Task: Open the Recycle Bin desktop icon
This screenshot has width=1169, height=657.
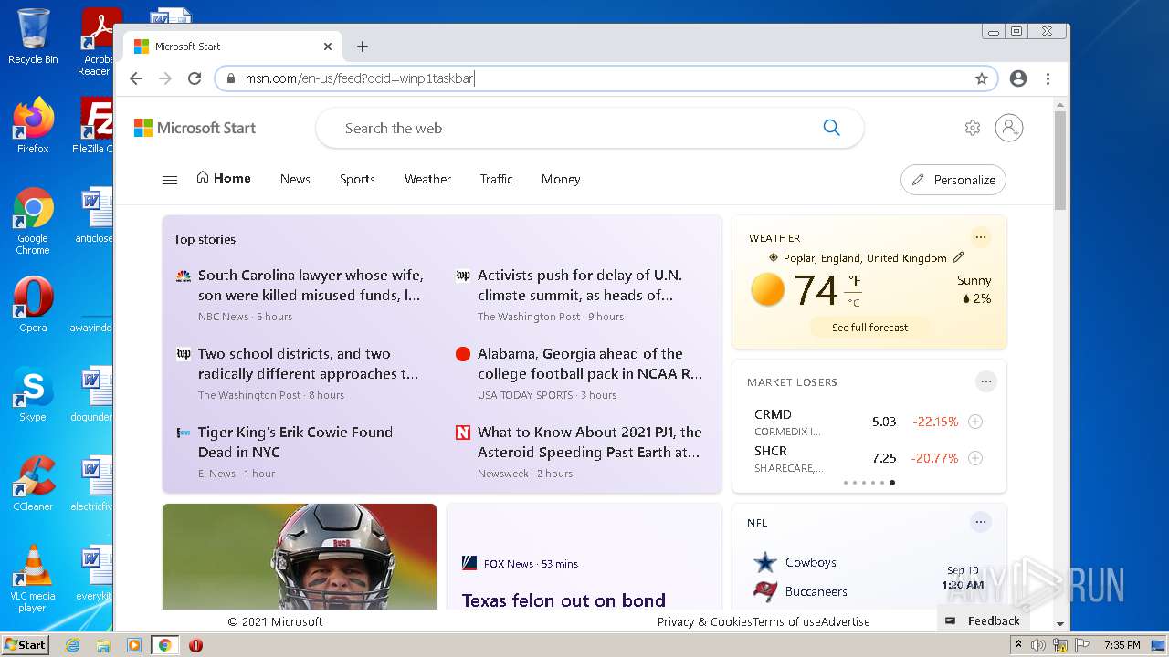Action: pos(33,36)
